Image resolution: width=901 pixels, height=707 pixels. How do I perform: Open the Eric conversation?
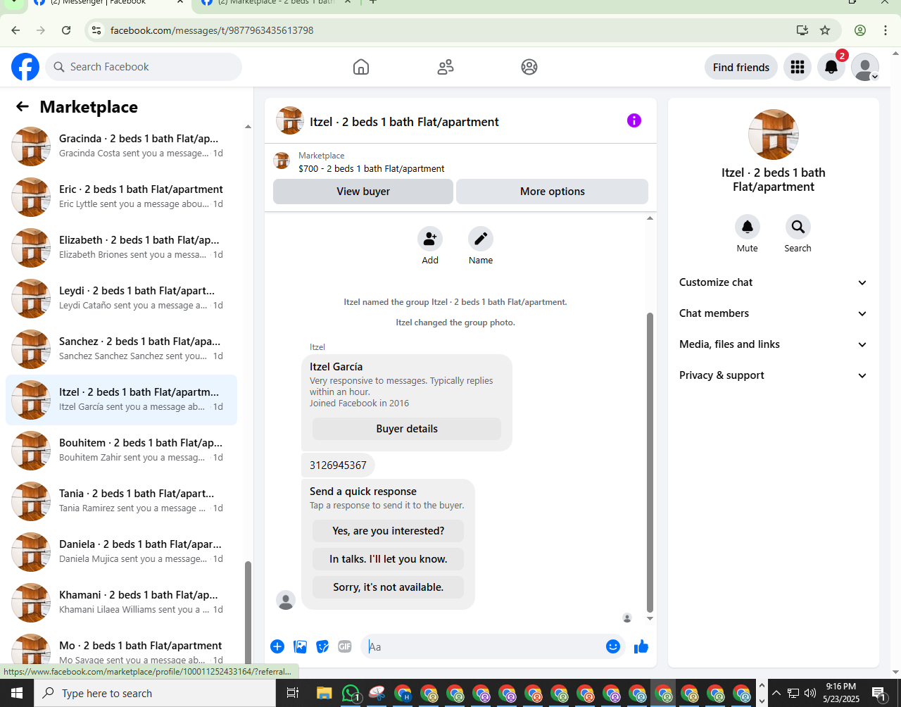point(121,197)
